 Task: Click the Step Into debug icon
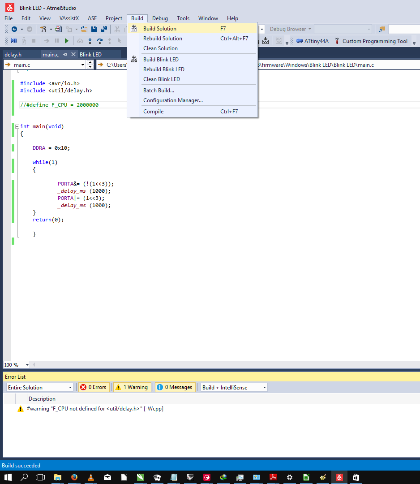[90, 41]
